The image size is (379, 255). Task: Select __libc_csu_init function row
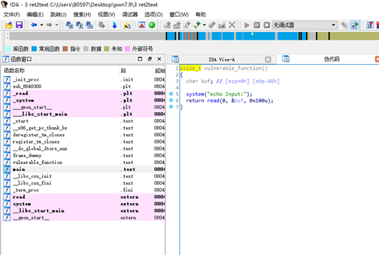click(x=84, y=176)
